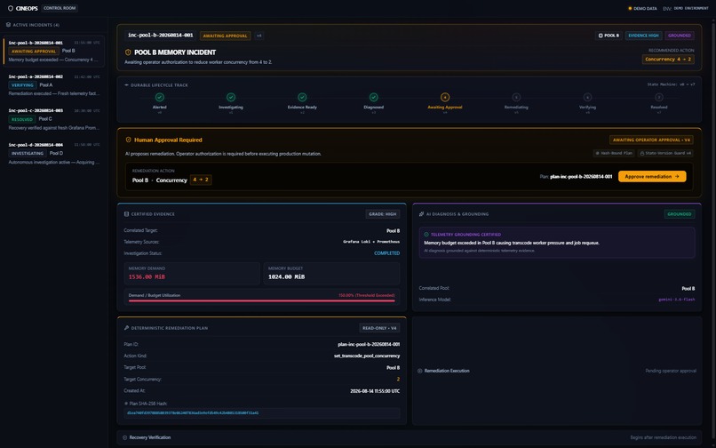Click the INVESTIGATING status badge for Pool D
Viewport: 716px width, 448px height.
[28, 153]
